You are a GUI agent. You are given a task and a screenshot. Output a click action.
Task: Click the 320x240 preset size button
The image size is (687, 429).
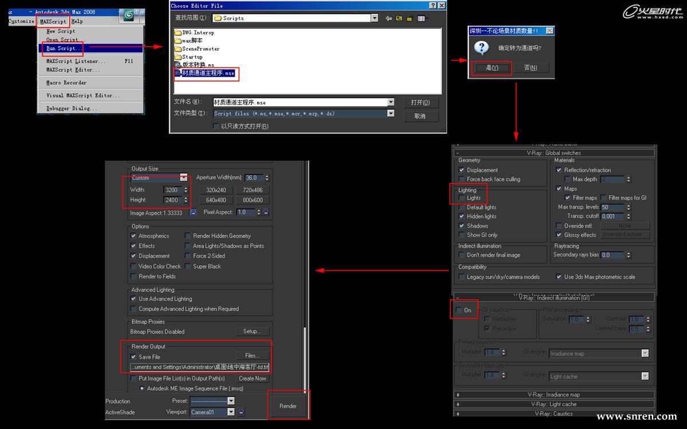click(x=216, y=190)
